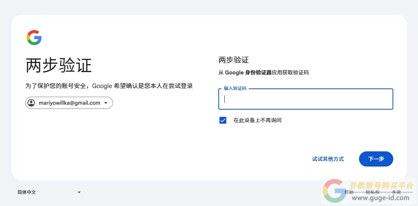Click the Google 身份验证器 instruction text

pos(263,72)
